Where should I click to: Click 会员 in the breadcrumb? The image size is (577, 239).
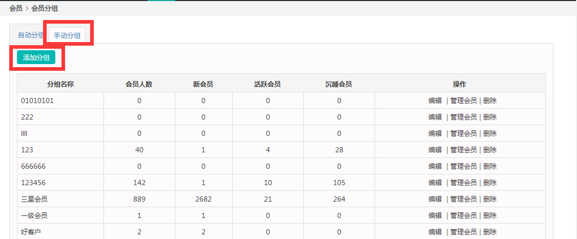[15, 8]
